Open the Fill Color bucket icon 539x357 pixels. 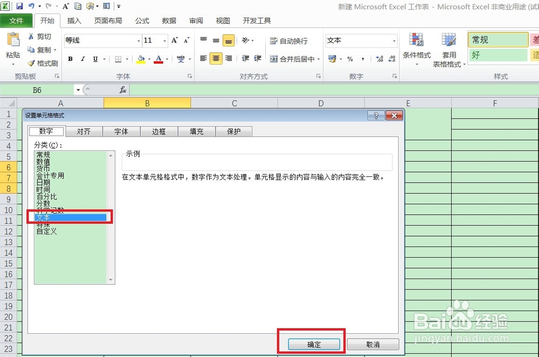pyautogui.click(x=141, y=58)
